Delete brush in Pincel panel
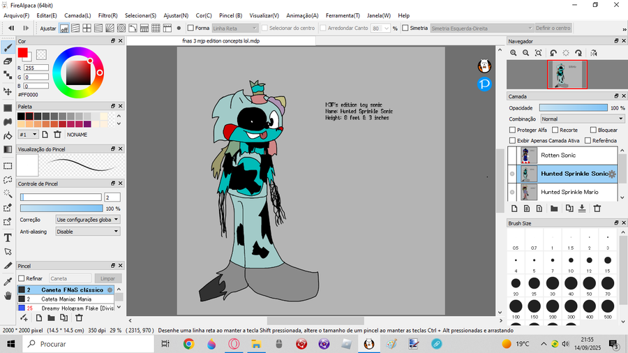Screen dimensions: 628x353 [79, 318]
